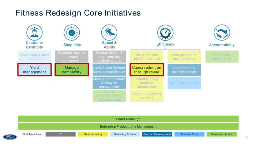Click the Cross functional legend swatch
The width and height of the screenshot is (256, 144).
pos(221,134)
